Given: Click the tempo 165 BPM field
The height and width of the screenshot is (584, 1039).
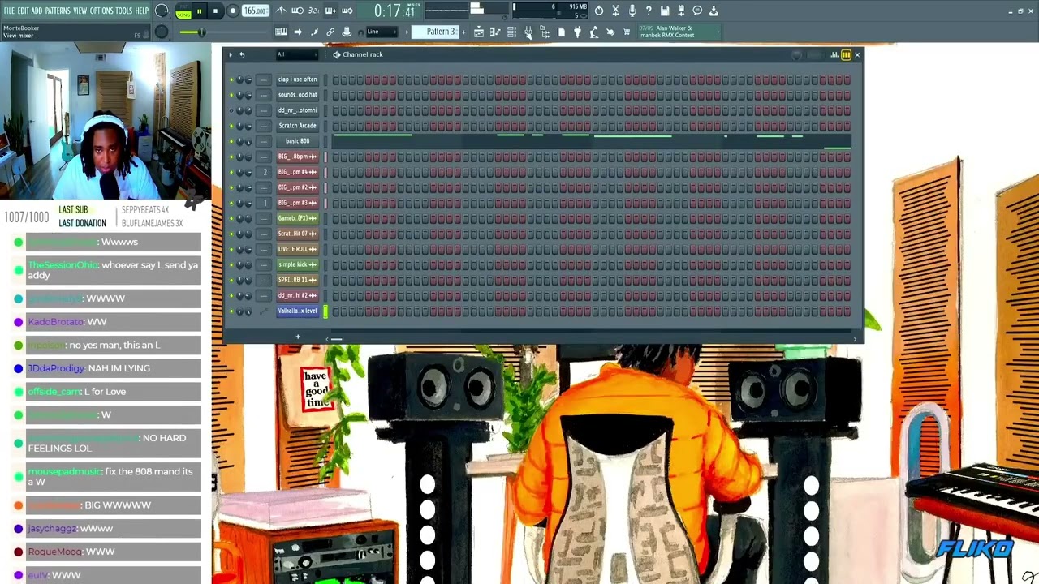Looking at the screenshot, I should (255, 11).
